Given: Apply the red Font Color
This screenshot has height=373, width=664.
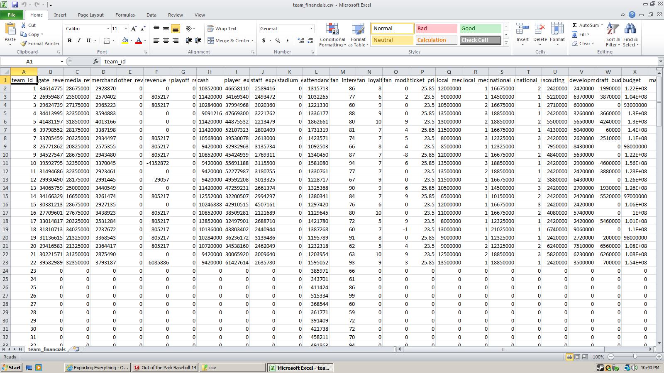Looking at the screenshot, I should pyautogui.click(x=139, y=41).
